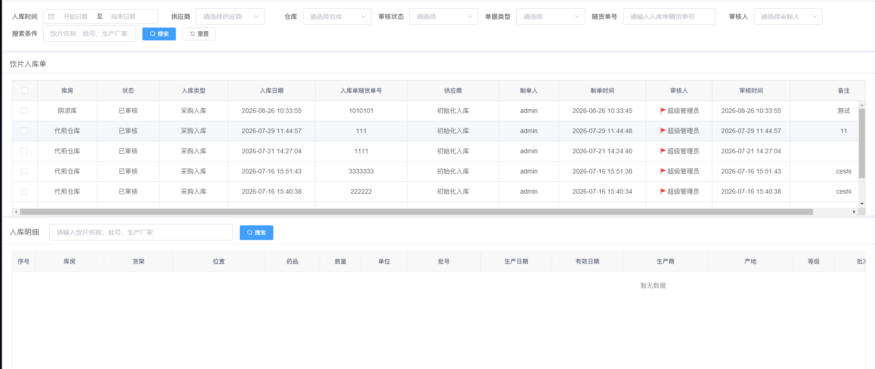Check the row with 随货单号 222222

coord(24,191)
